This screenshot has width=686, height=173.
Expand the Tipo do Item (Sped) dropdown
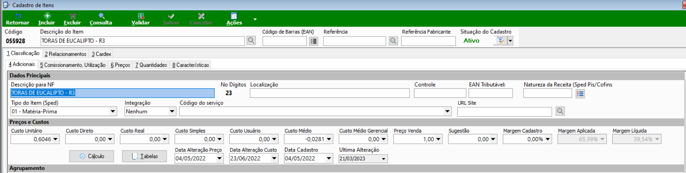113,111
